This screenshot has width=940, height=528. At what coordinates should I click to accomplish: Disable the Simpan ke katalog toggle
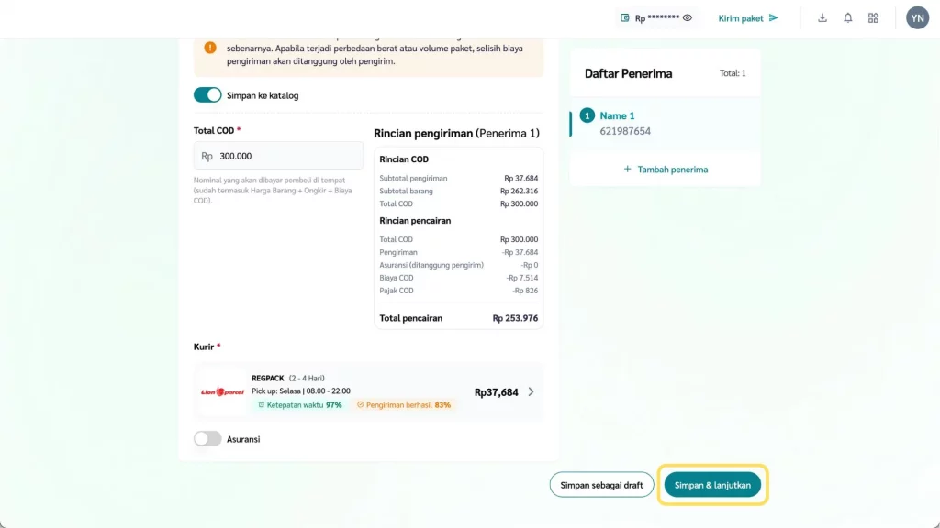coord(207,95)
